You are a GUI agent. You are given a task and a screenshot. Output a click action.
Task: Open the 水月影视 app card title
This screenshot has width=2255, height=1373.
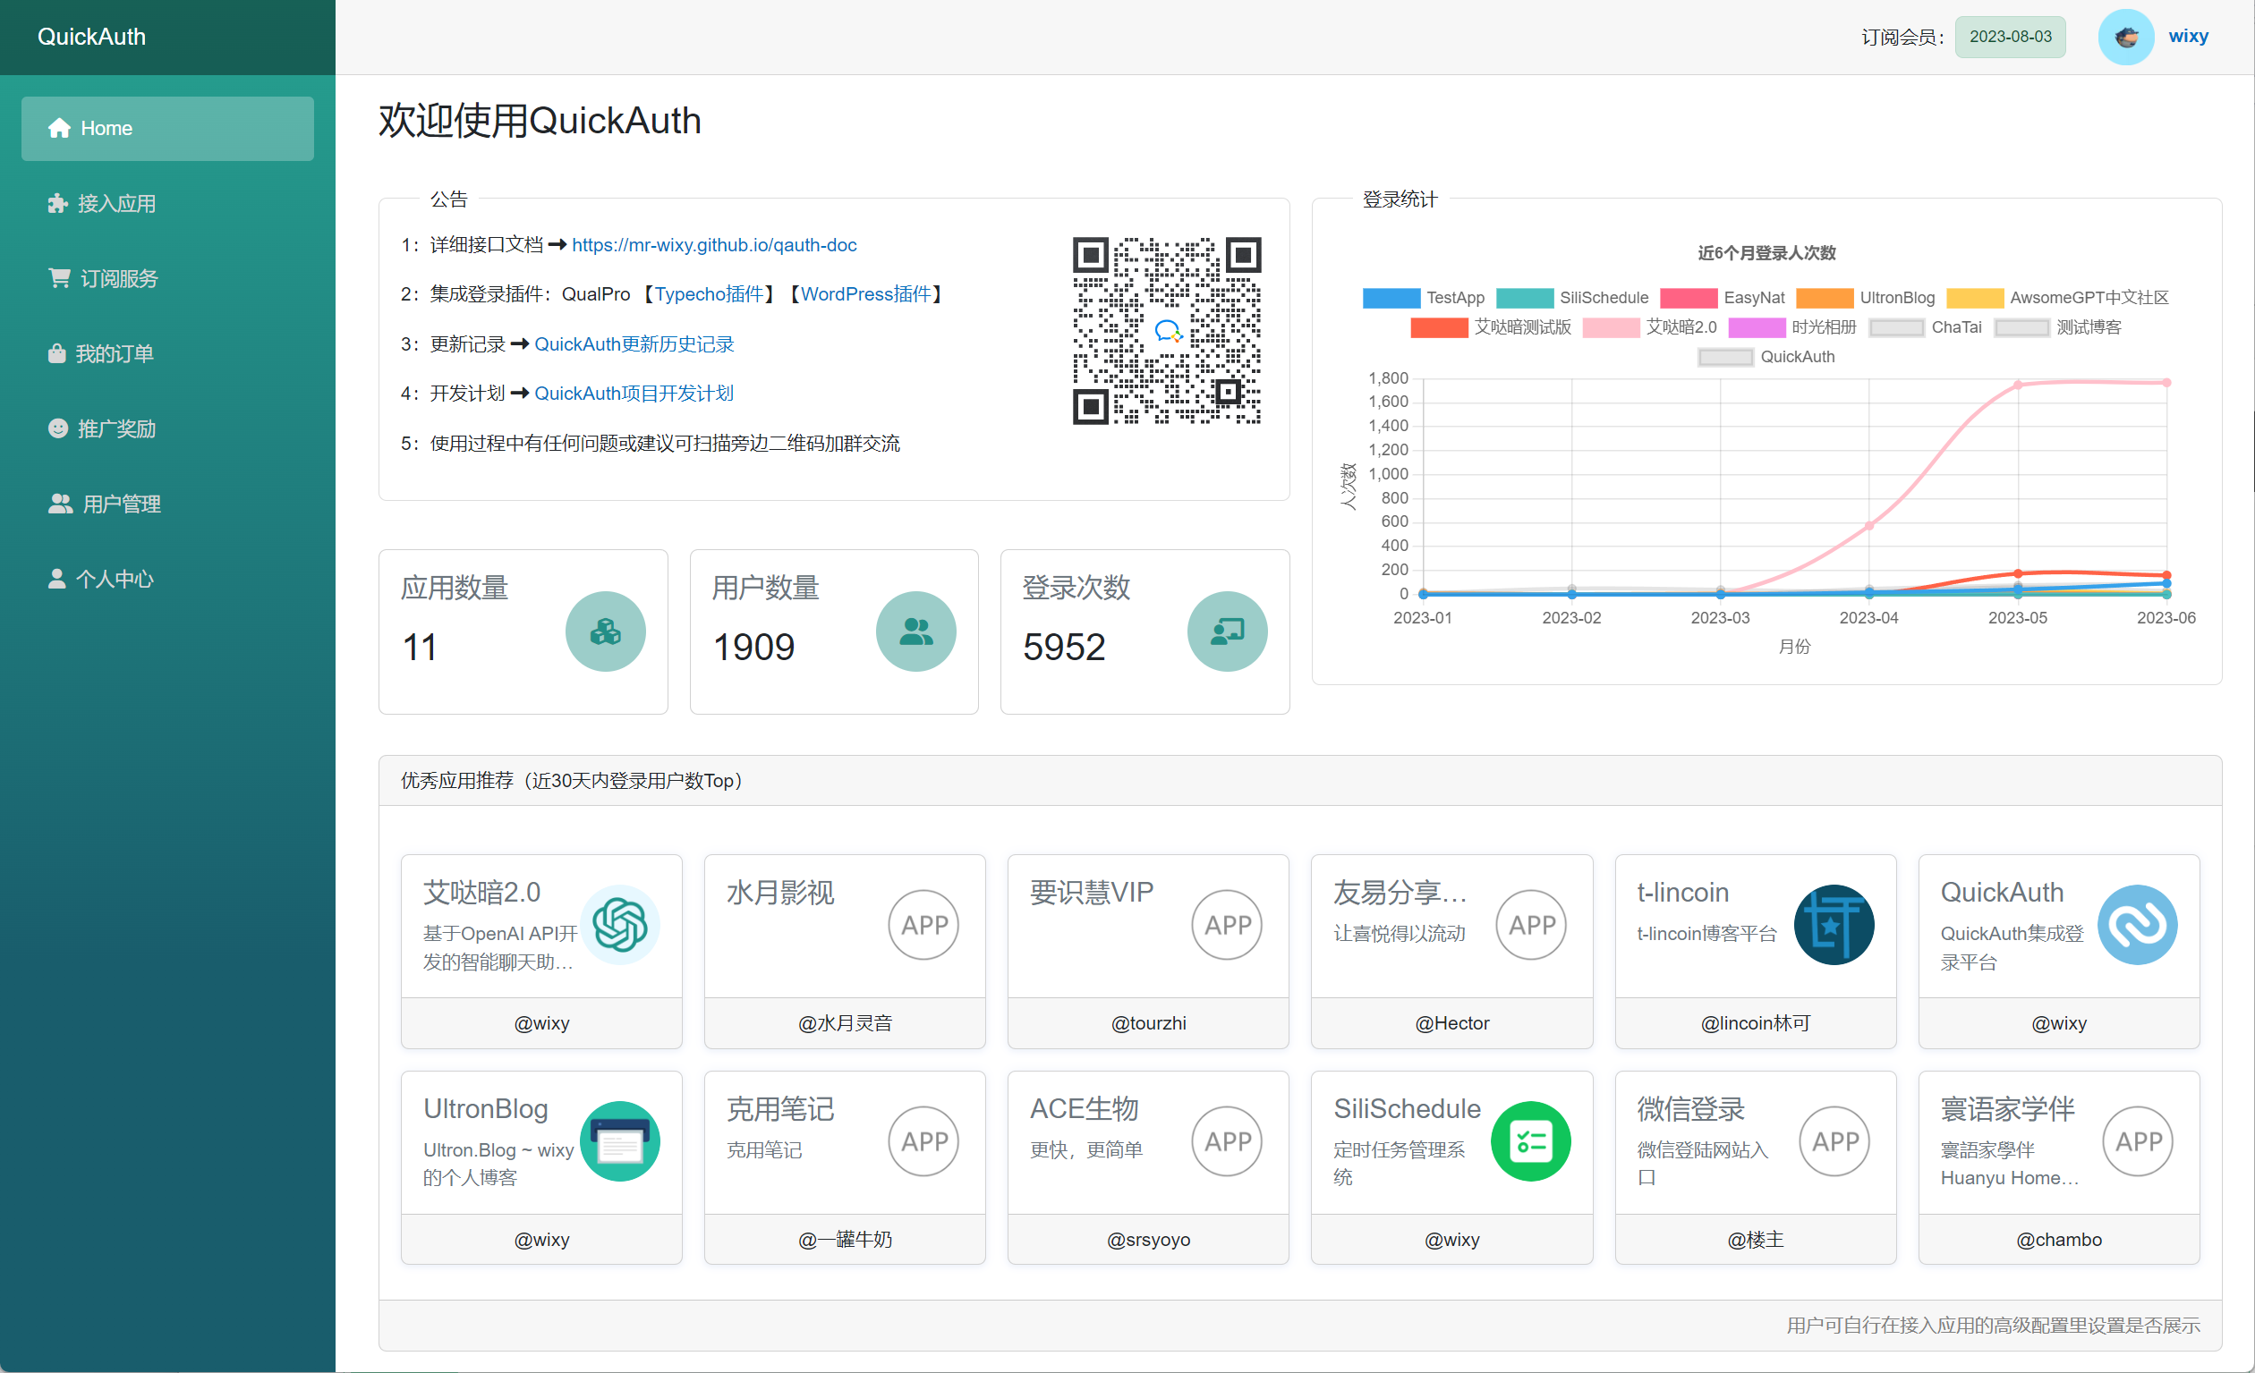779,892
